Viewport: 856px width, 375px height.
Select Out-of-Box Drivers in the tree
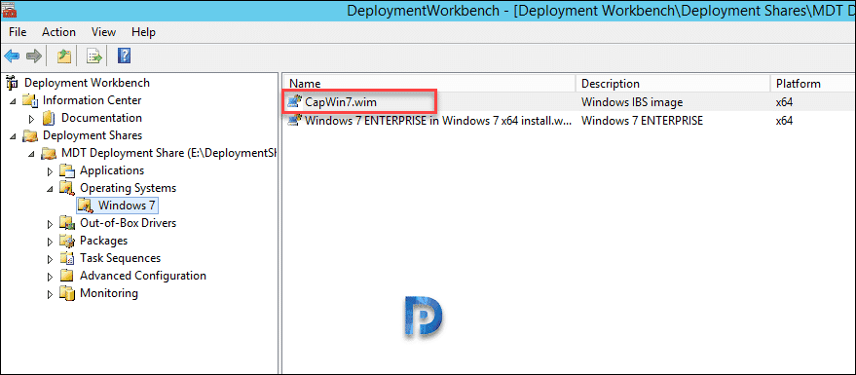[128, 223]
